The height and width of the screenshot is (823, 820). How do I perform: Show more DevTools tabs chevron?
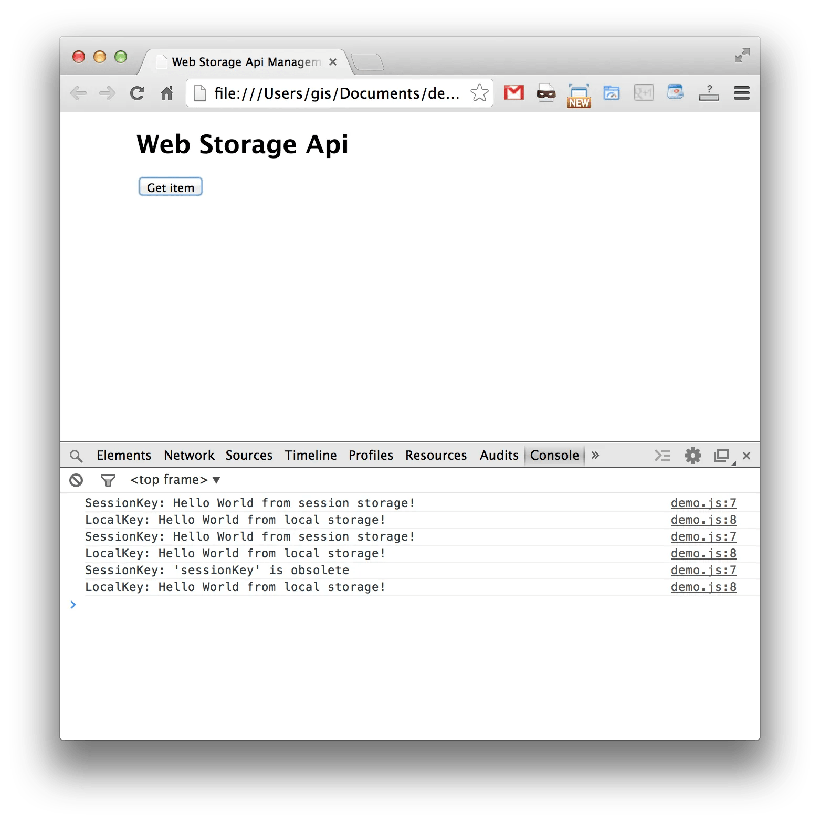click(595, 455)
